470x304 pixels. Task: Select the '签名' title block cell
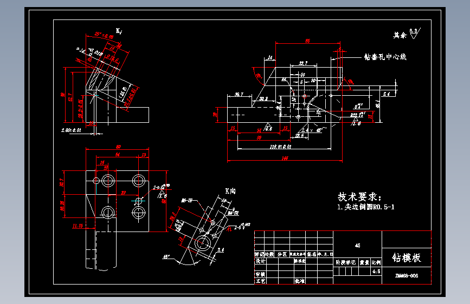311,254
